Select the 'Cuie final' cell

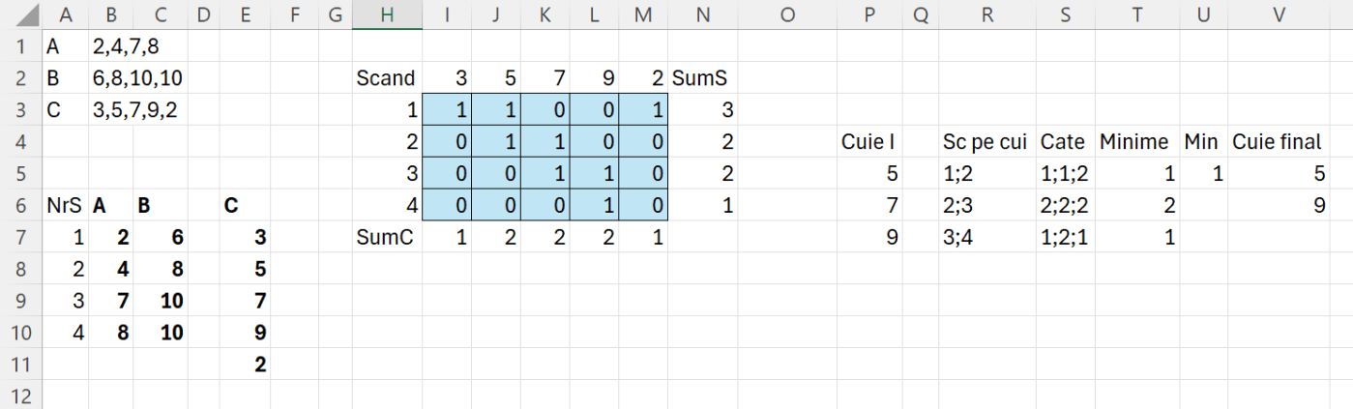(1277, 143)
